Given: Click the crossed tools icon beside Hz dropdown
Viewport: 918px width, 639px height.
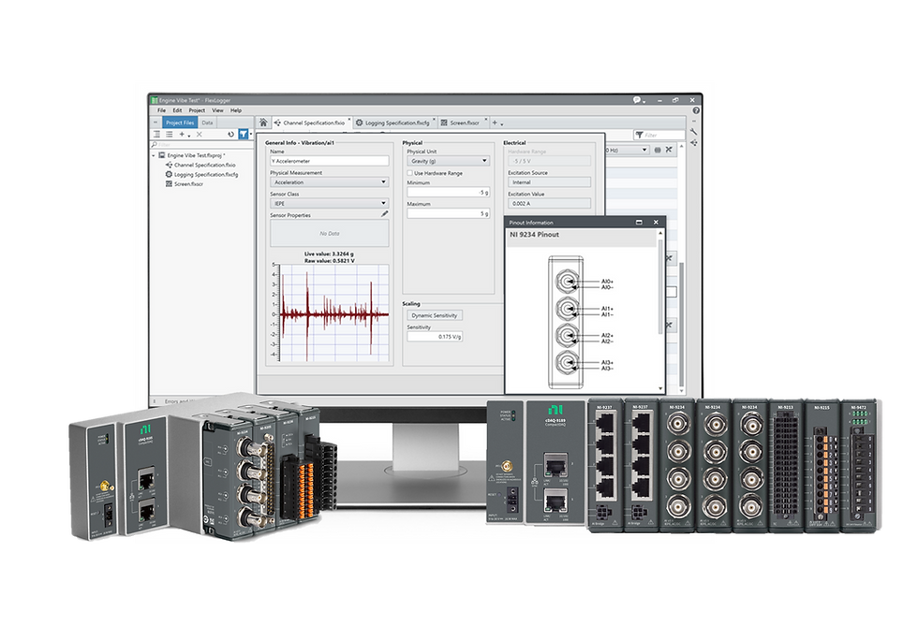Looking at the screenshot, I should [x=669, y=151].
